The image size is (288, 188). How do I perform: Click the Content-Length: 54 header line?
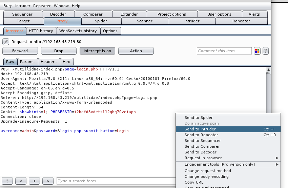click(22, 107)
